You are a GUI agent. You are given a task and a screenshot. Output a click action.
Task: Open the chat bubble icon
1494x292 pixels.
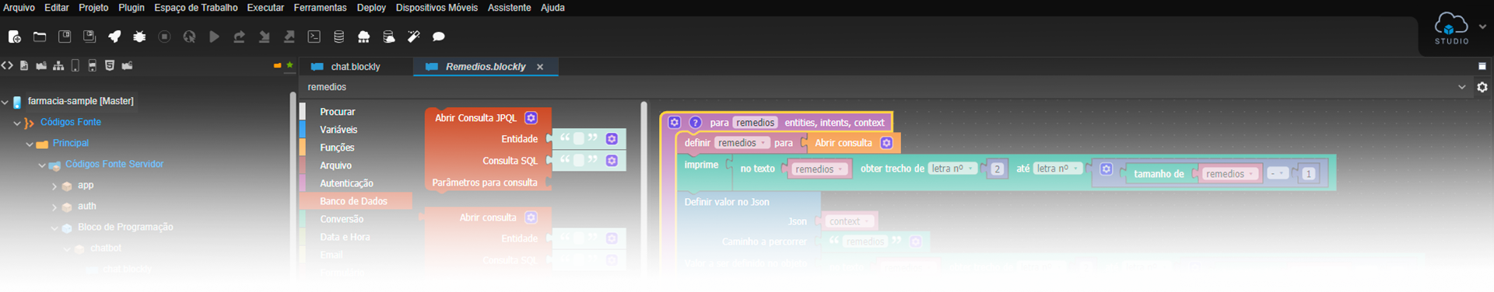click(x=438, y=36)
